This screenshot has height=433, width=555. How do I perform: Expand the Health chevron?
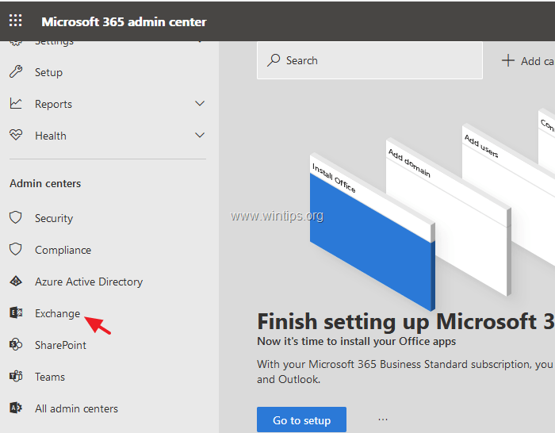point(200,136)
